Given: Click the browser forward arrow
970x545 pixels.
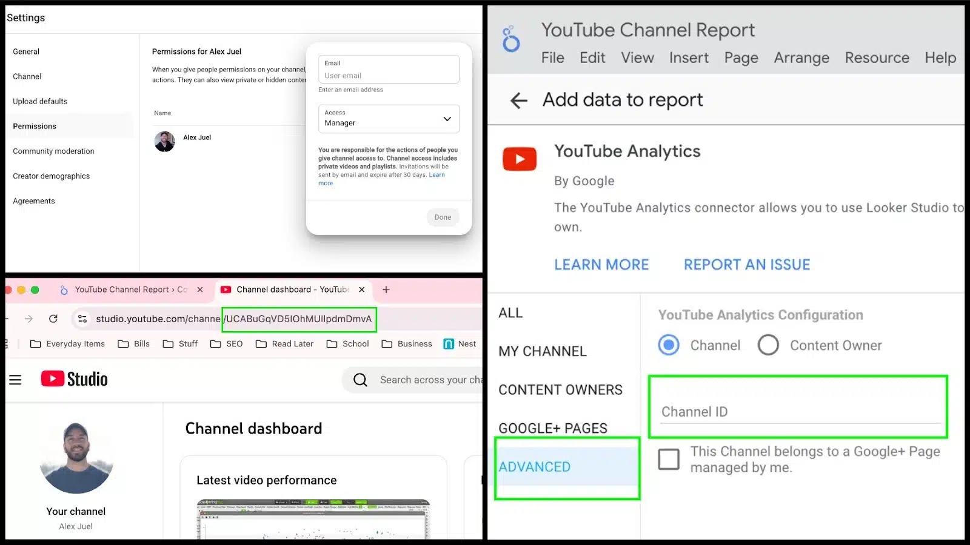Looking at the screenshot, I should pyautogui.click(x=28, y=319).
